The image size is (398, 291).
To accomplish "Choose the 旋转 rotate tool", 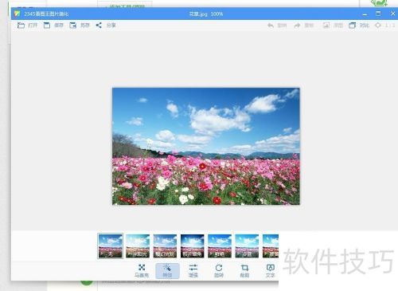I will point(219,271).
